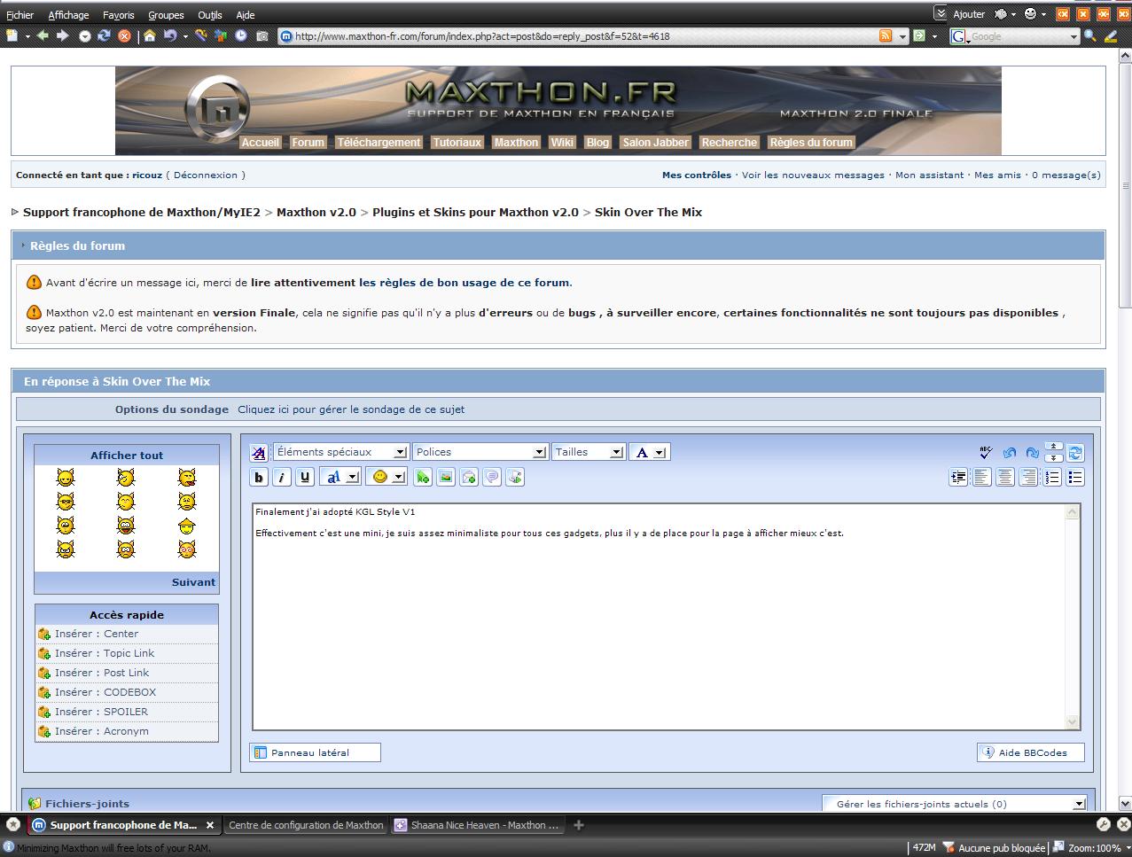The width and height of the screenshot is (1132, 857).
Task: Go to the Home page icon
Action: pos(150,35)
